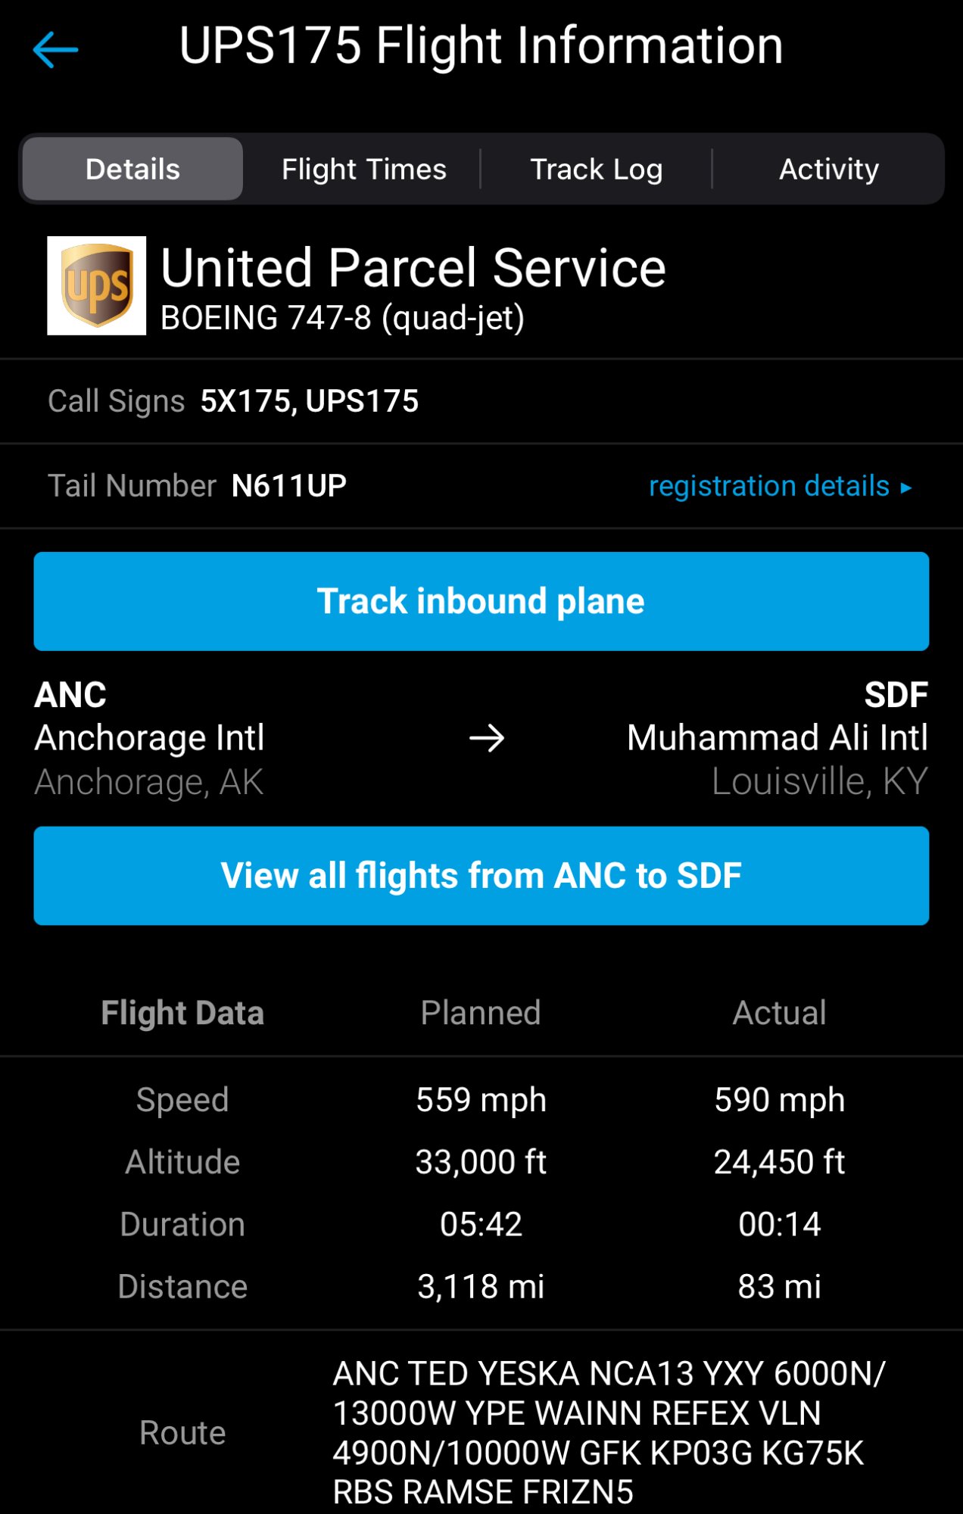Select Muhammad Ali Intl airport name

[777, 738]
